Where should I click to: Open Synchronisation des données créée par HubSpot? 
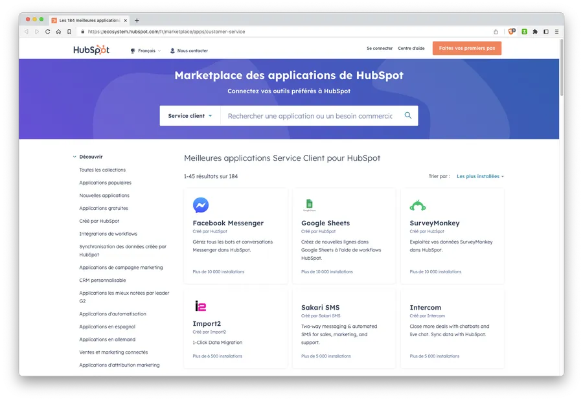pos(122,250)
